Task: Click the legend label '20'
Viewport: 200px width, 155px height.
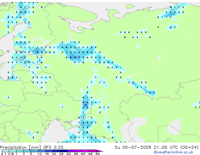Action: (x=54, y=154)
